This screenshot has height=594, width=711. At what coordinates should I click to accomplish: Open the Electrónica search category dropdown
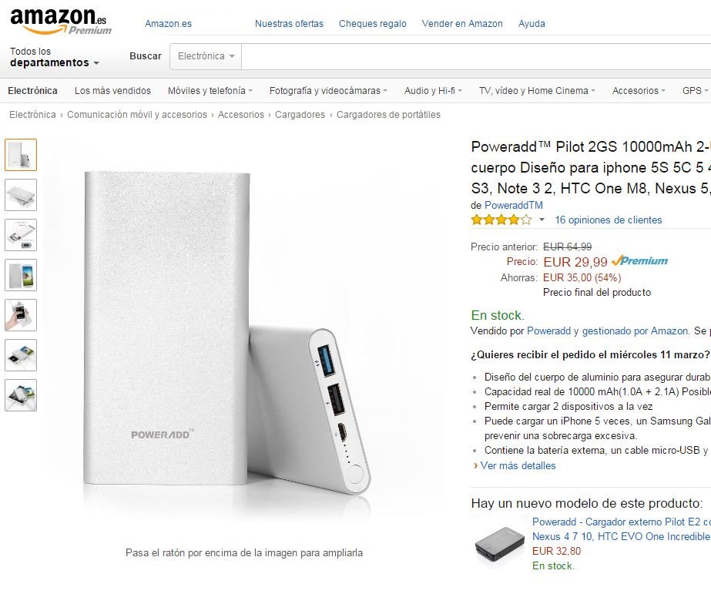coord(206,56)
